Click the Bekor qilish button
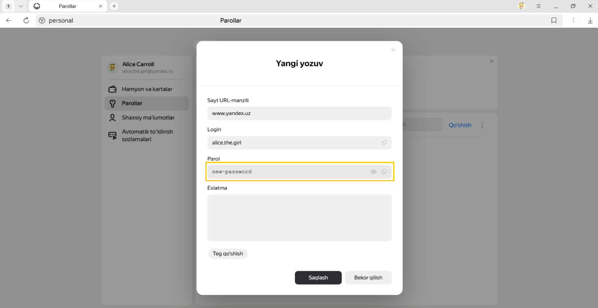The image size is (598, 308). pos(368,278)
